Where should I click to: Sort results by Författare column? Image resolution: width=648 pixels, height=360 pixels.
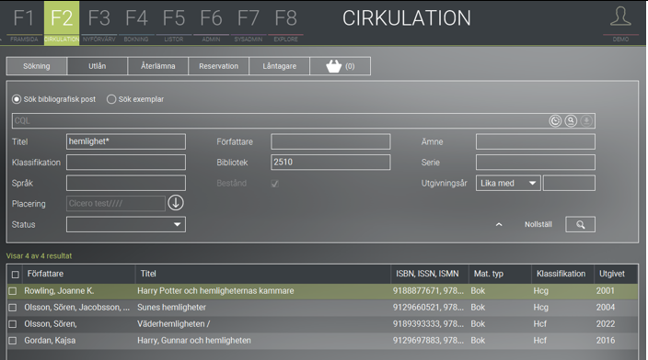click(45, 274)
